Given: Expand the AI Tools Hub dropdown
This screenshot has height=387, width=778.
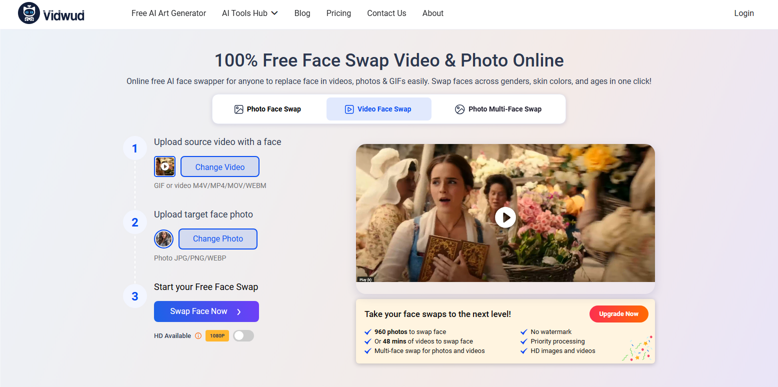Looking at the screenshot, I should 250,13.
